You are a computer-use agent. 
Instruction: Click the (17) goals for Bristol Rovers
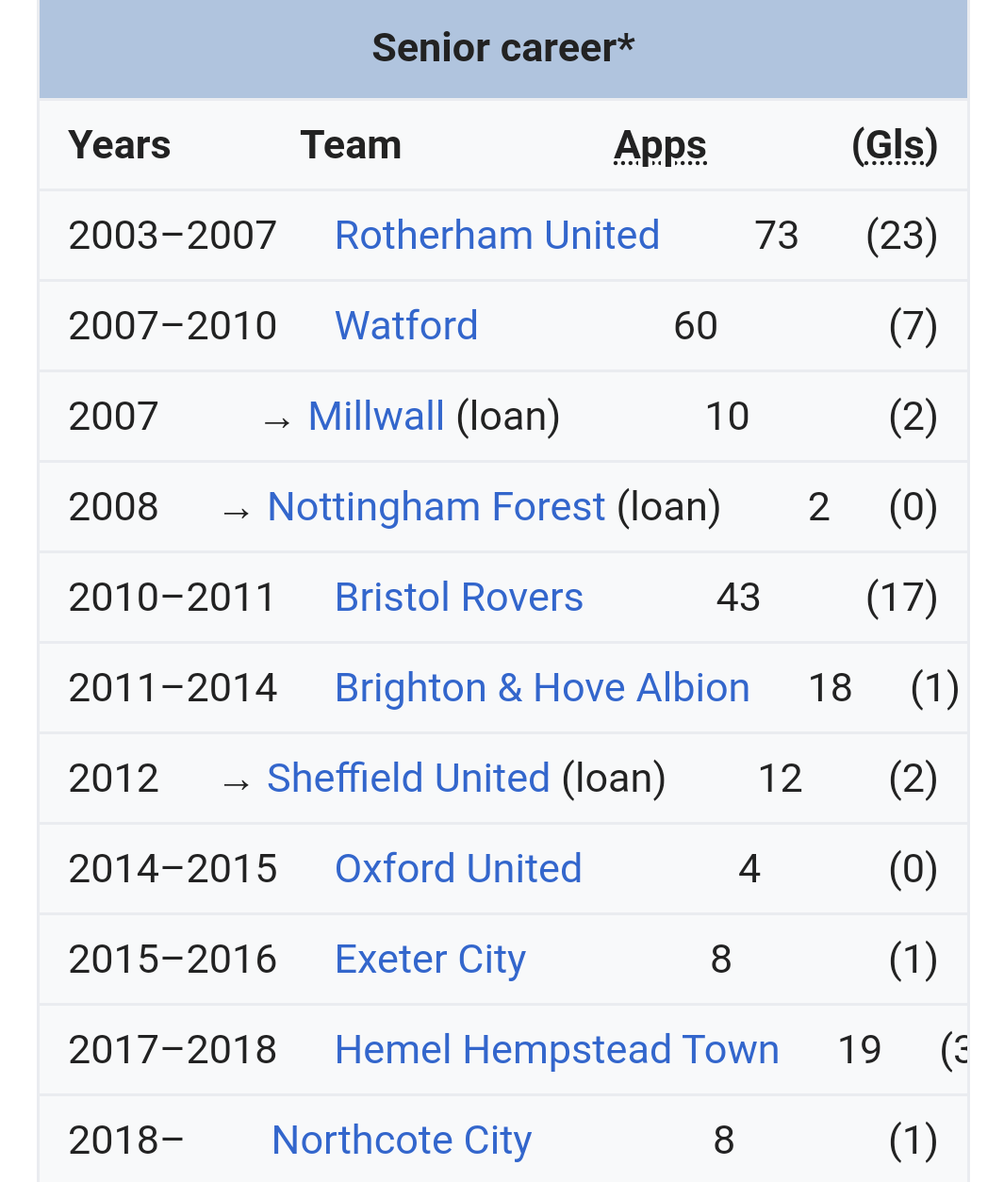point(902,598)
